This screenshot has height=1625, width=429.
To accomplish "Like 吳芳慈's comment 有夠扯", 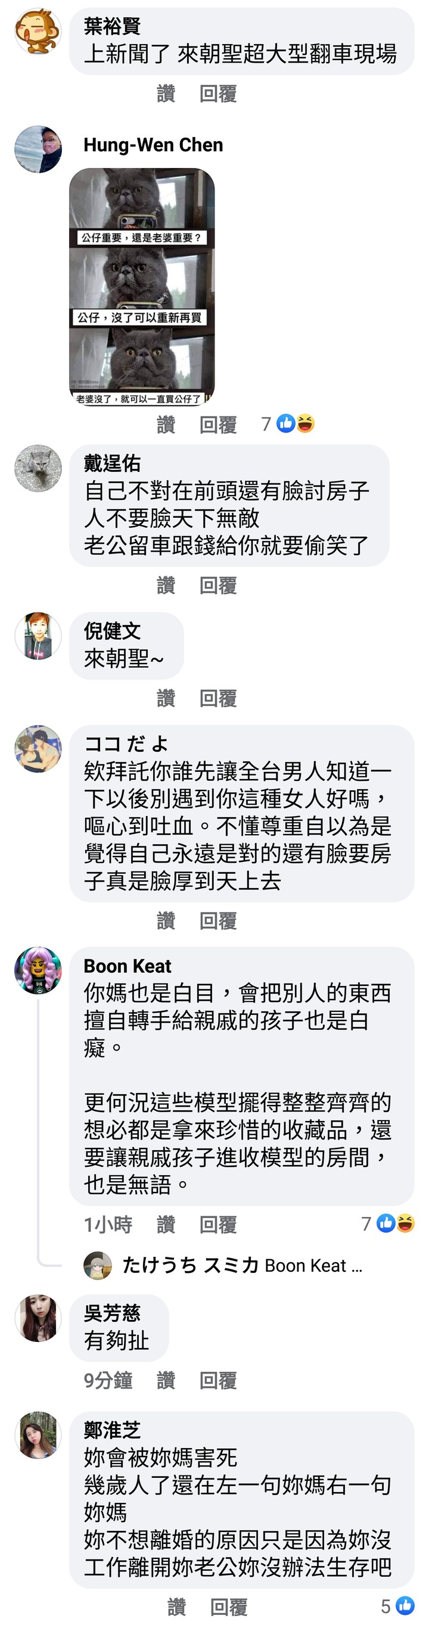I will coord(166,1381).
